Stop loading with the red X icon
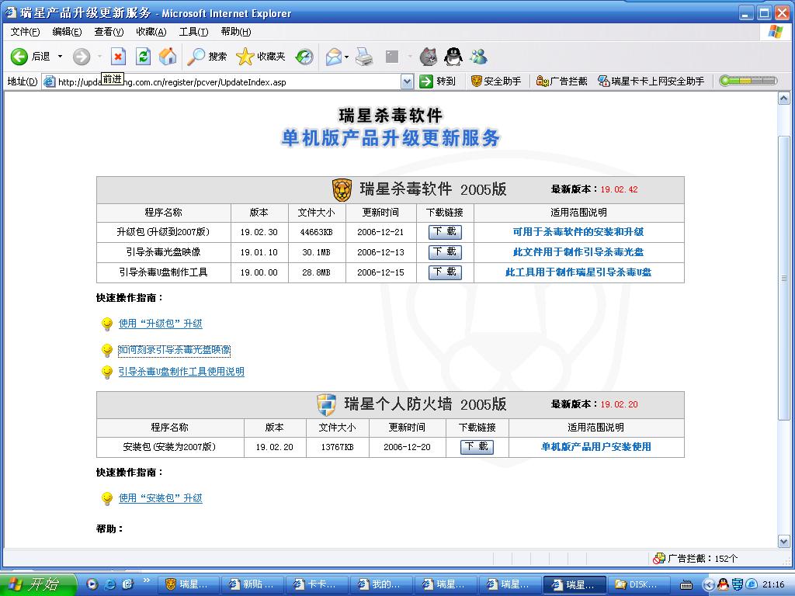This screenshot has width=795, height=596. tap(118, 56)
